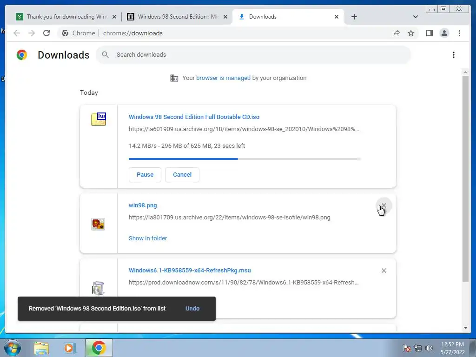Image resolution: width=476 pixels, height=357 pixels.
Task: Expand the tab search dropdown chevron
Action: click(x=415, y=17)
